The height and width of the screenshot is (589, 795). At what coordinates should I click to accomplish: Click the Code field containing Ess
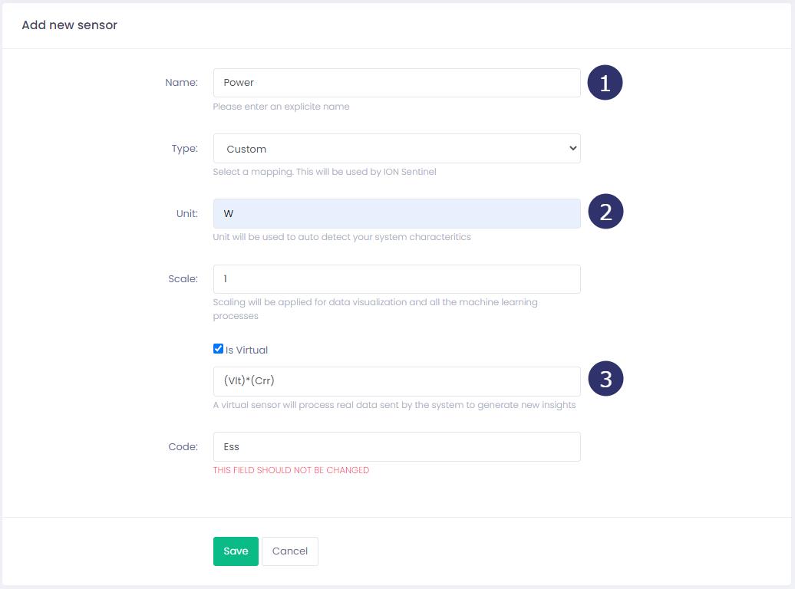(x=396, y=447)
